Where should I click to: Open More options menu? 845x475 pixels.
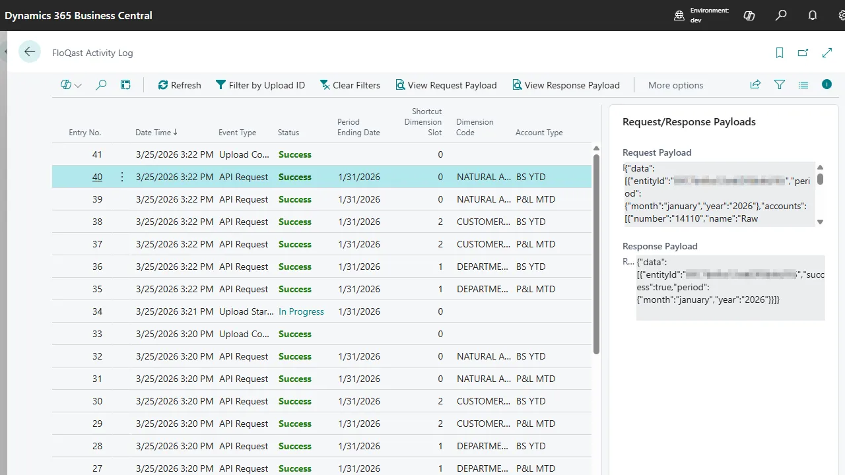675,85
